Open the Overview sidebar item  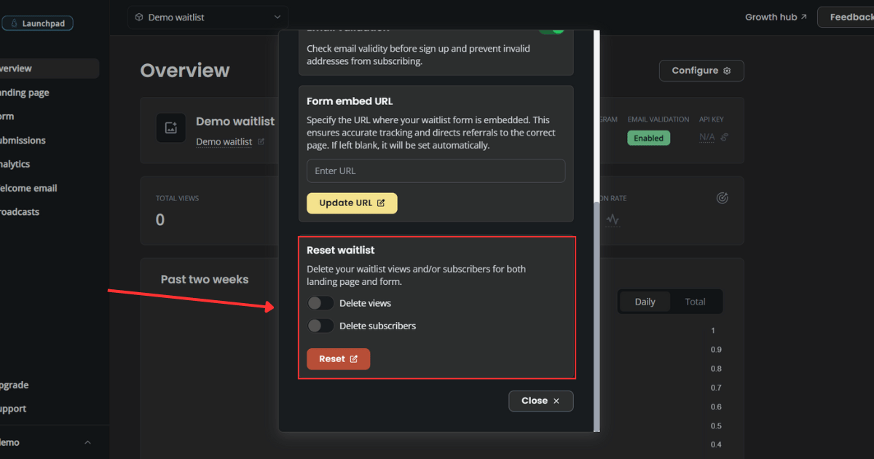(x=48, y=68)
